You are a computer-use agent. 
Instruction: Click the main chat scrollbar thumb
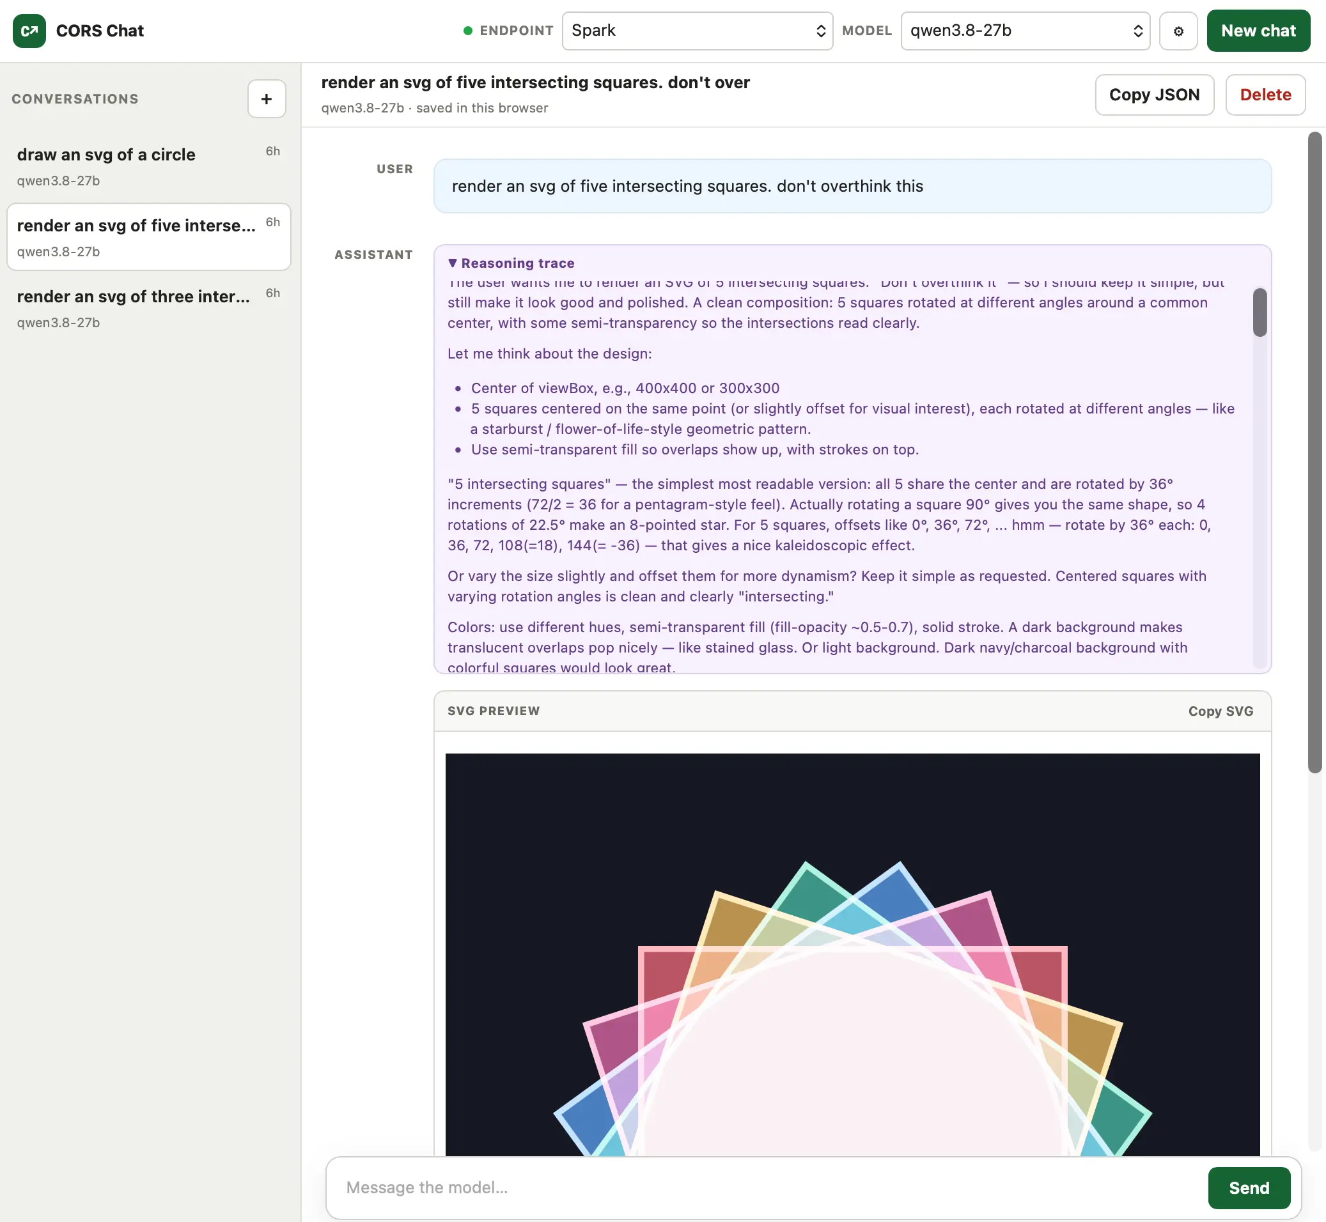point(1314,452)
